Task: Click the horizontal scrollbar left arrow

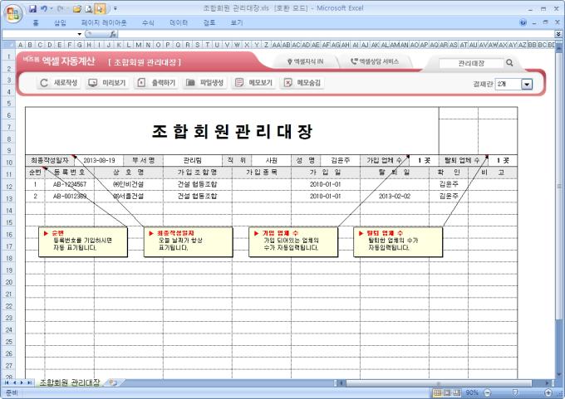Action: pyautogui.click(x=340, y=383)
